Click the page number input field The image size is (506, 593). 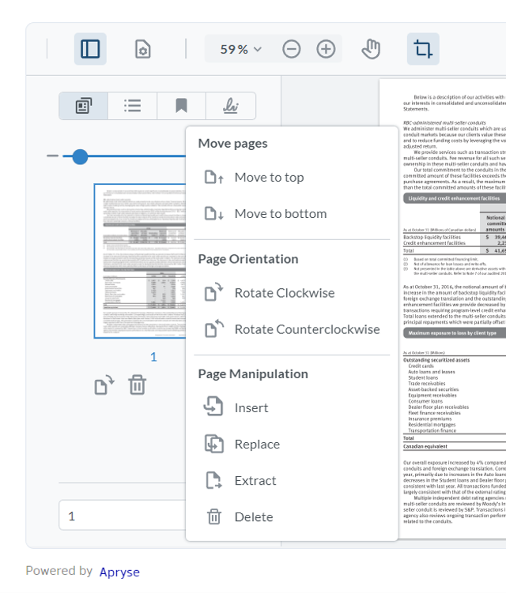[x=123, y=516]
